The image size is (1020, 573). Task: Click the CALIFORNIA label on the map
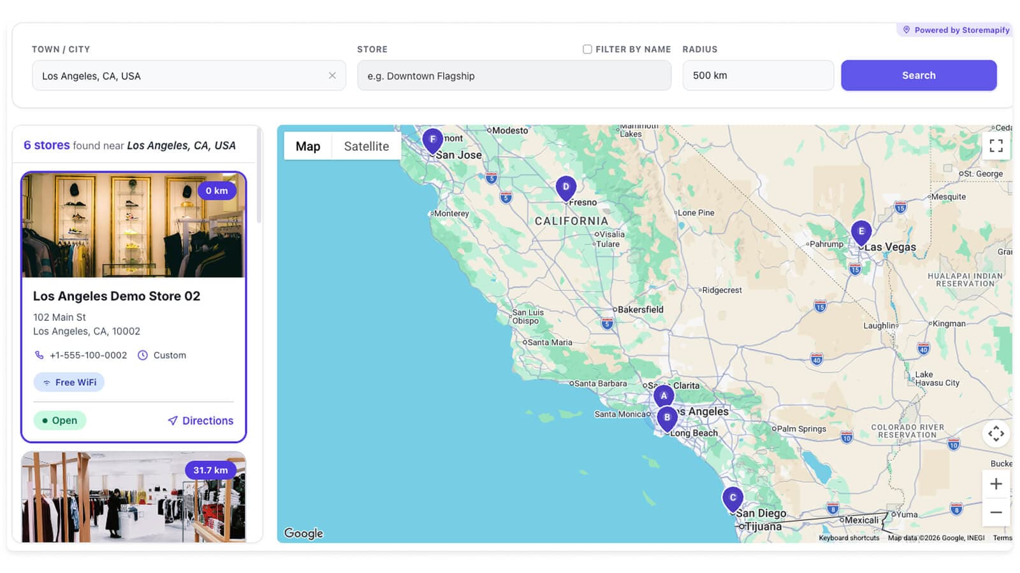tap(572, 221)
